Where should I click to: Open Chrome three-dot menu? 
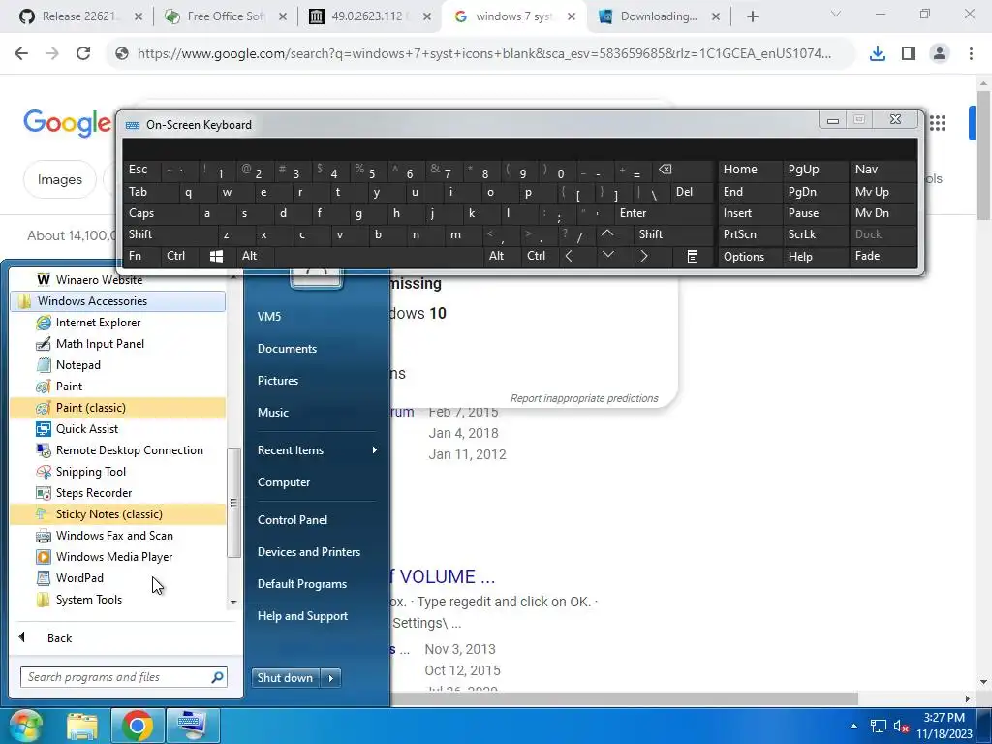pos(971,54)
